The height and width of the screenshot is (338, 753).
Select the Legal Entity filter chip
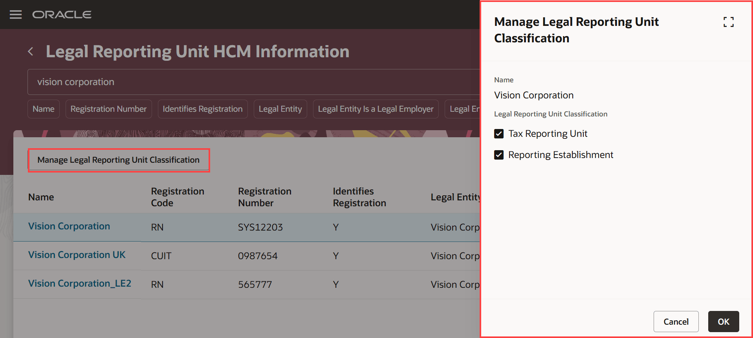(280, 109)
